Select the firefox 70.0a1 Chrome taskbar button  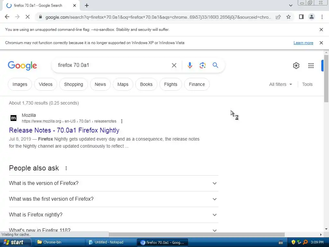(162, 242)
